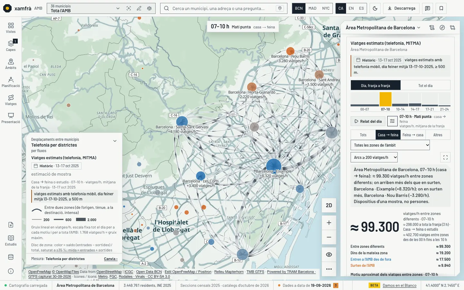Open the comments speech bubble icon
This screenshot has width=464, height=290.
pos(428,8)
